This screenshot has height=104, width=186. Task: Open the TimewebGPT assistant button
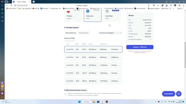click(169, 94)
